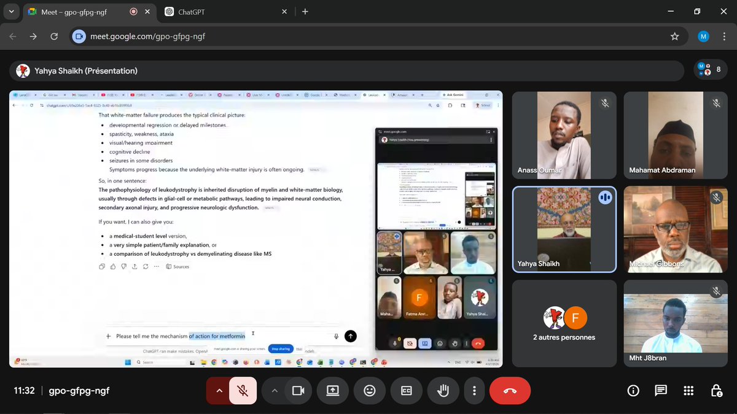Leave the call with red hang-up button
The image size is (737, 414).
(x=510, y=391)
